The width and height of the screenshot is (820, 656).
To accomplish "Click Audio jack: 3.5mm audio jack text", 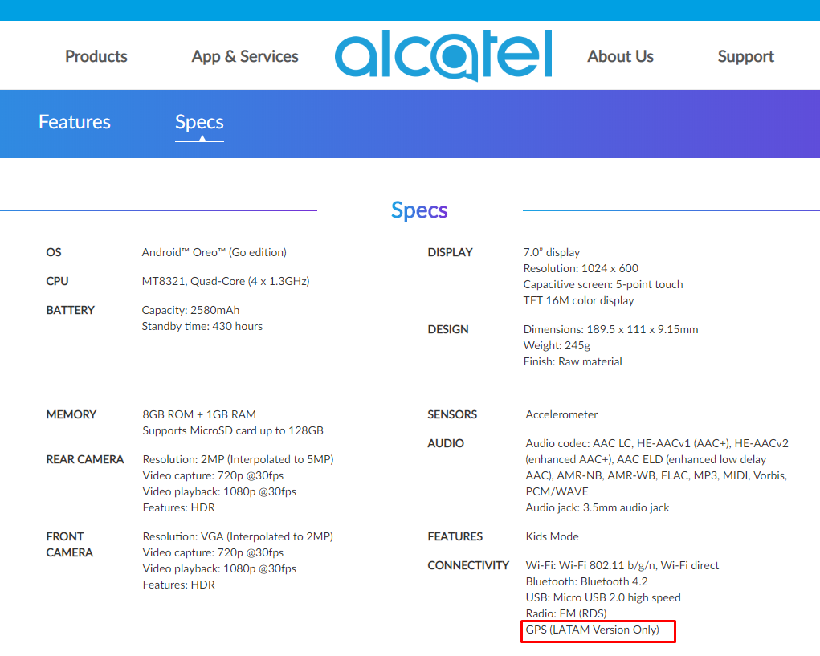I will coord(598,507).
